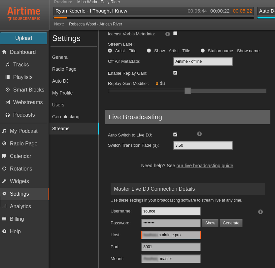This screenshot has height=268, width=275.
Task: Switch to the General settings tab
Action: (60, 57)
